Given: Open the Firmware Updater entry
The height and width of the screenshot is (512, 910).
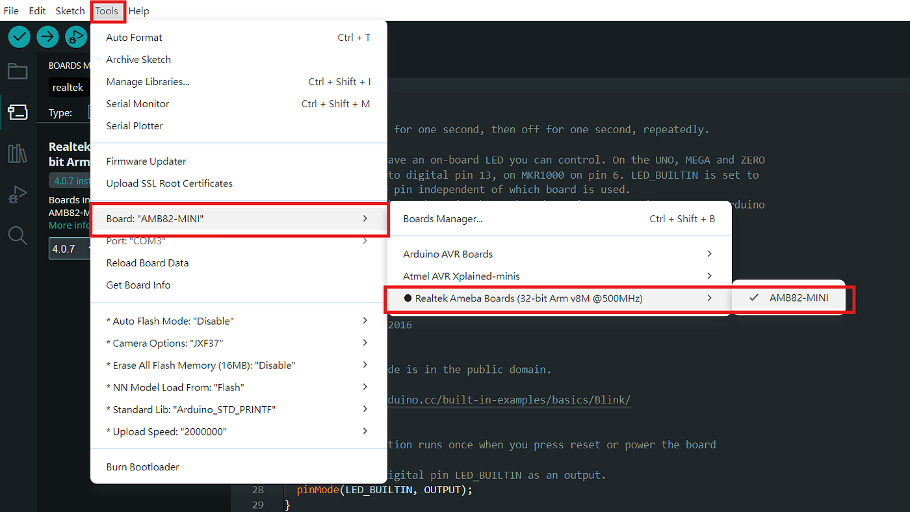Looking at the screenshot, I should [x=239, y=161].
